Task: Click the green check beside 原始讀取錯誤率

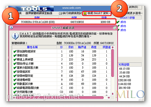Action: pos(15,51)
